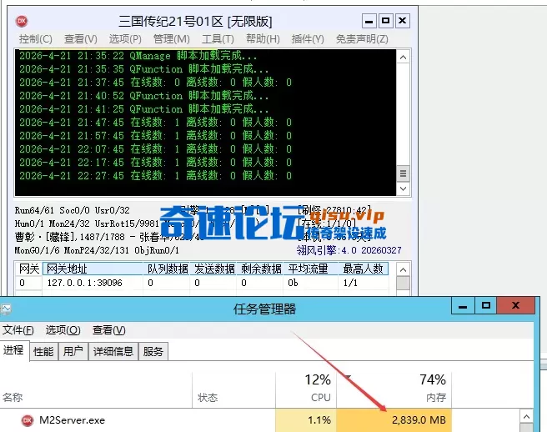The height and width of the screenshot is (432, 547).
Task: Click the 队列数据 column header
Action: click(167, 269)
